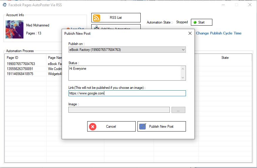Click the Add New Automation icon
This screenshot has height=168, width=257.
(96, 27)
